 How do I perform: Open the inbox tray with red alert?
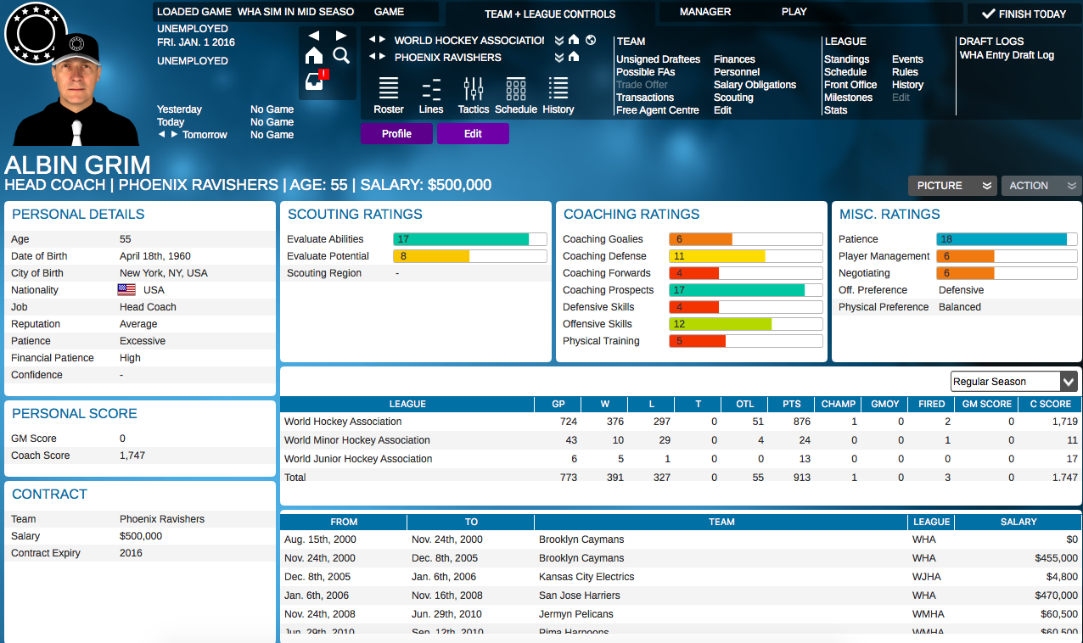314,82
